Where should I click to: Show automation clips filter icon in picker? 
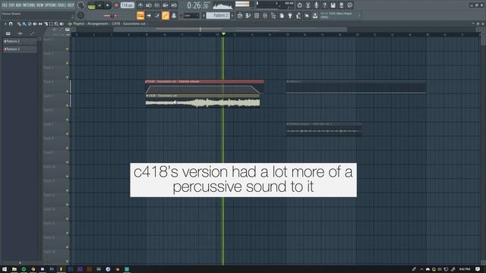[x=32, y=33]
